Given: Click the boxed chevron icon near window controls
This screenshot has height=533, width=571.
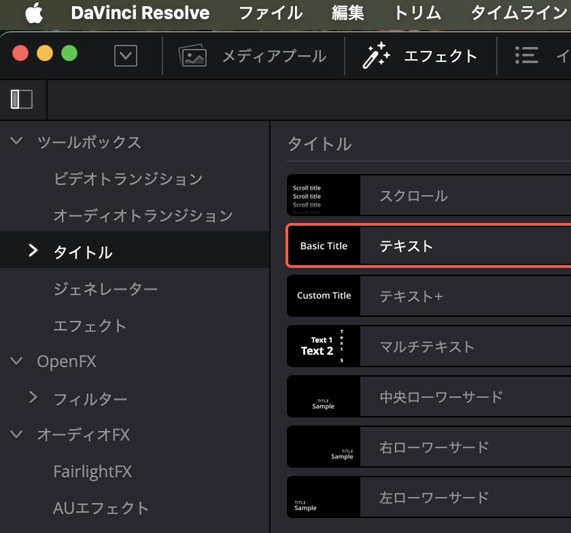Looking at the screenshot, I should click(x=125, y=56).
